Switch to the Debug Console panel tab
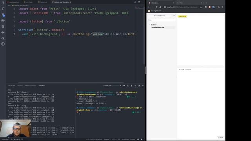This screenshot has width=251, height=141. pos(31,86)
